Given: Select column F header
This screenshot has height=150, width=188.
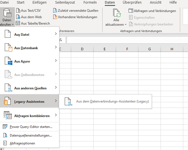Looking at the screenshot, I should [x=127, y=49].
